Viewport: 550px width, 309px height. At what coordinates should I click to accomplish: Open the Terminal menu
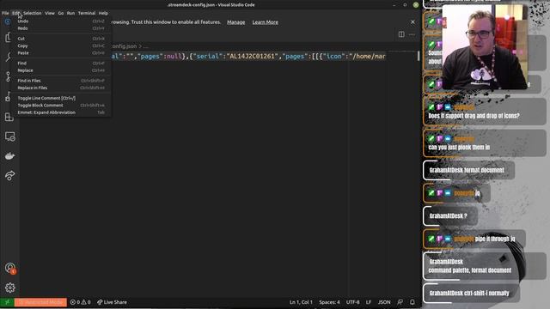click(x=87, y=13)
